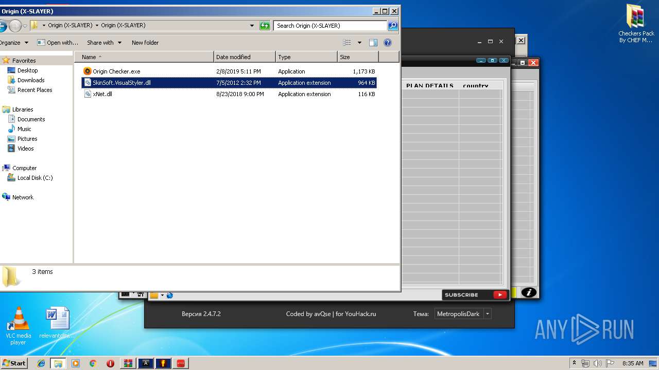Open Opera from the taskbar
Viewport: 659px width, 370px height.
coord(111,363)
